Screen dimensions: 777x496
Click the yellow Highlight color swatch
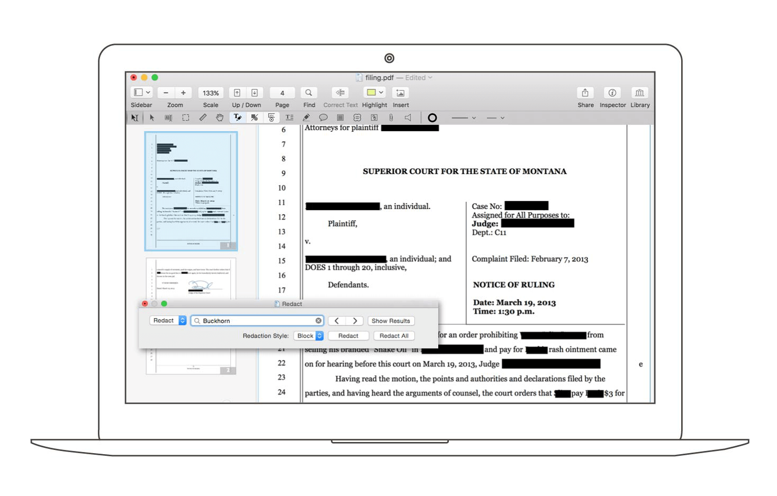tap(372, 93)
